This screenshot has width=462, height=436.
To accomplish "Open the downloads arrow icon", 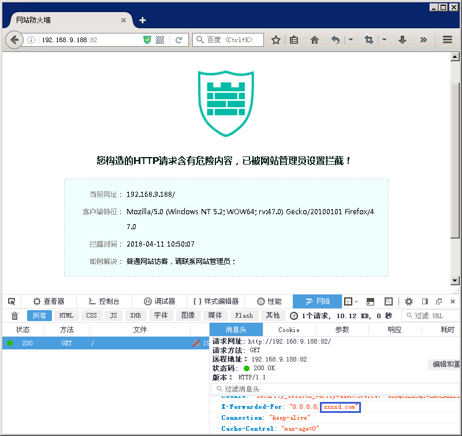I will click(403, 40).
